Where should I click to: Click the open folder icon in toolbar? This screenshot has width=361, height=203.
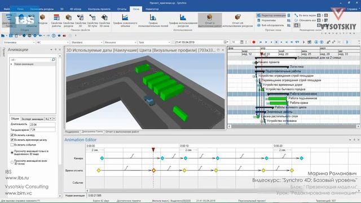pos(3,36)
